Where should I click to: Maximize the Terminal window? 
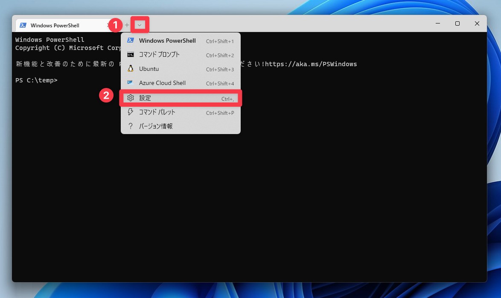click(457, 23)
